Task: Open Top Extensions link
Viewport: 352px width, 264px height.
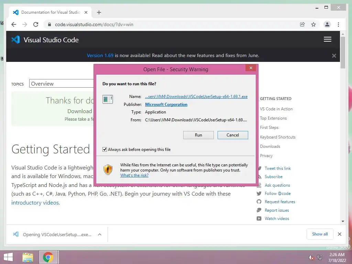Action: tap(273, 118)
